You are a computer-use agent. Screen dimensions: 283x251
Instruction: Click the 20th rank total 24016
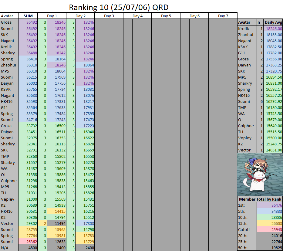(x=270, y=236)
